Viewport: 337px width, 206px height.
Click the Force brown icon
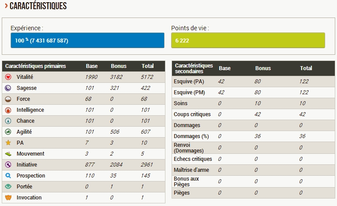coord(8,99)
